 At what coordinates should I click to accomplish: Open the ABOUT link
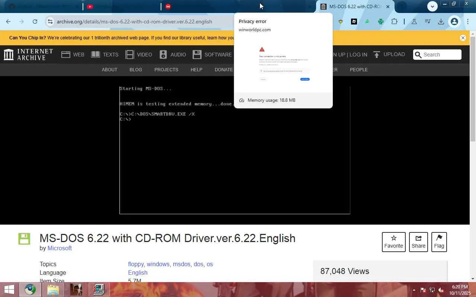(109, 70)
